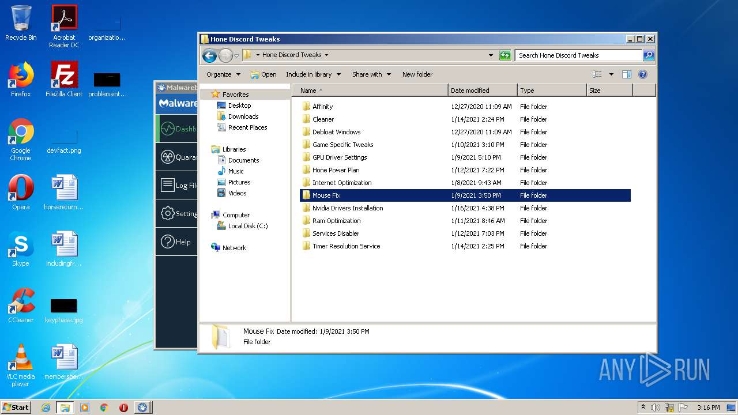Click the volume speaker tray icon
The image size is (738, 415).
point(656,408)
